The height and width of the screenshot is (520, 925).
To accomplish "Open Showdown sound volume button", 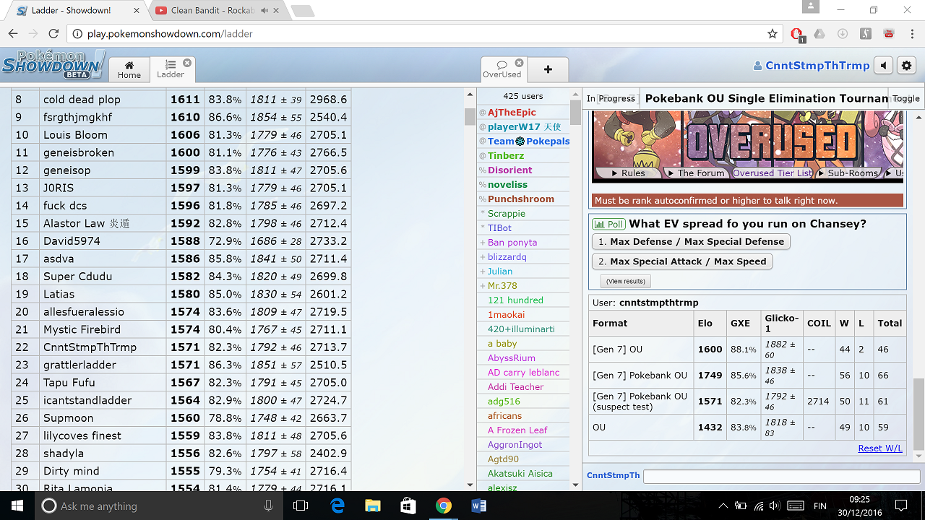I will click(884, 66).
